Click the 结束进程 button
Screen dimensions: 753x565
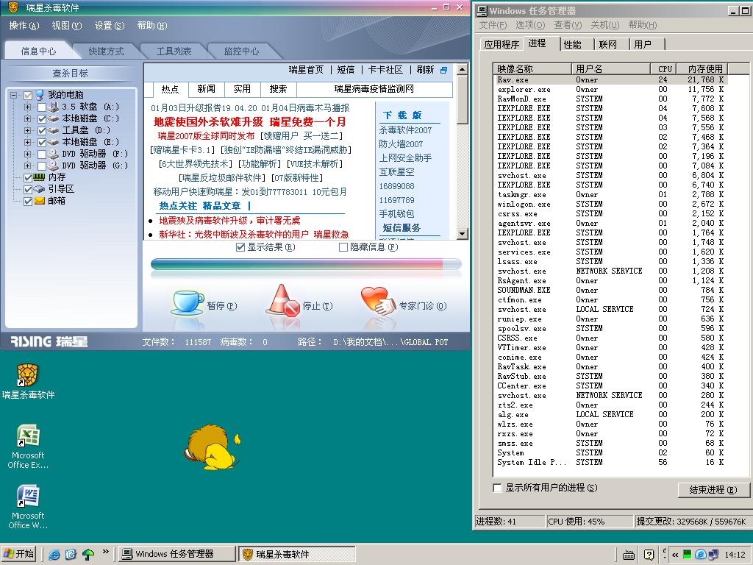pyautogui.click(x=713, y=489)
